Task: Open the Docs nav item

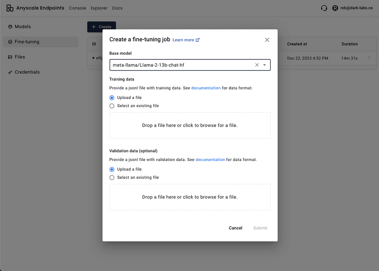Action: point(117,8)
